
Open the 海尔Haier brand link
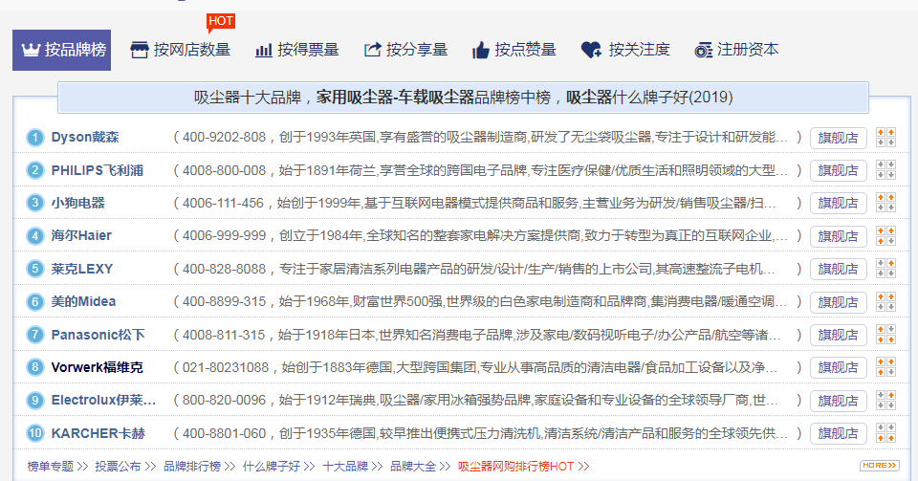coord(81,236)
